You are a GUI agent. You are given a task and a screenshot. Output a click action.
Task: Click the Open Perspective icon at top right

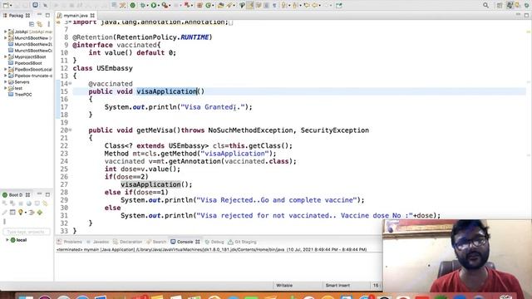tap(500, 5)
